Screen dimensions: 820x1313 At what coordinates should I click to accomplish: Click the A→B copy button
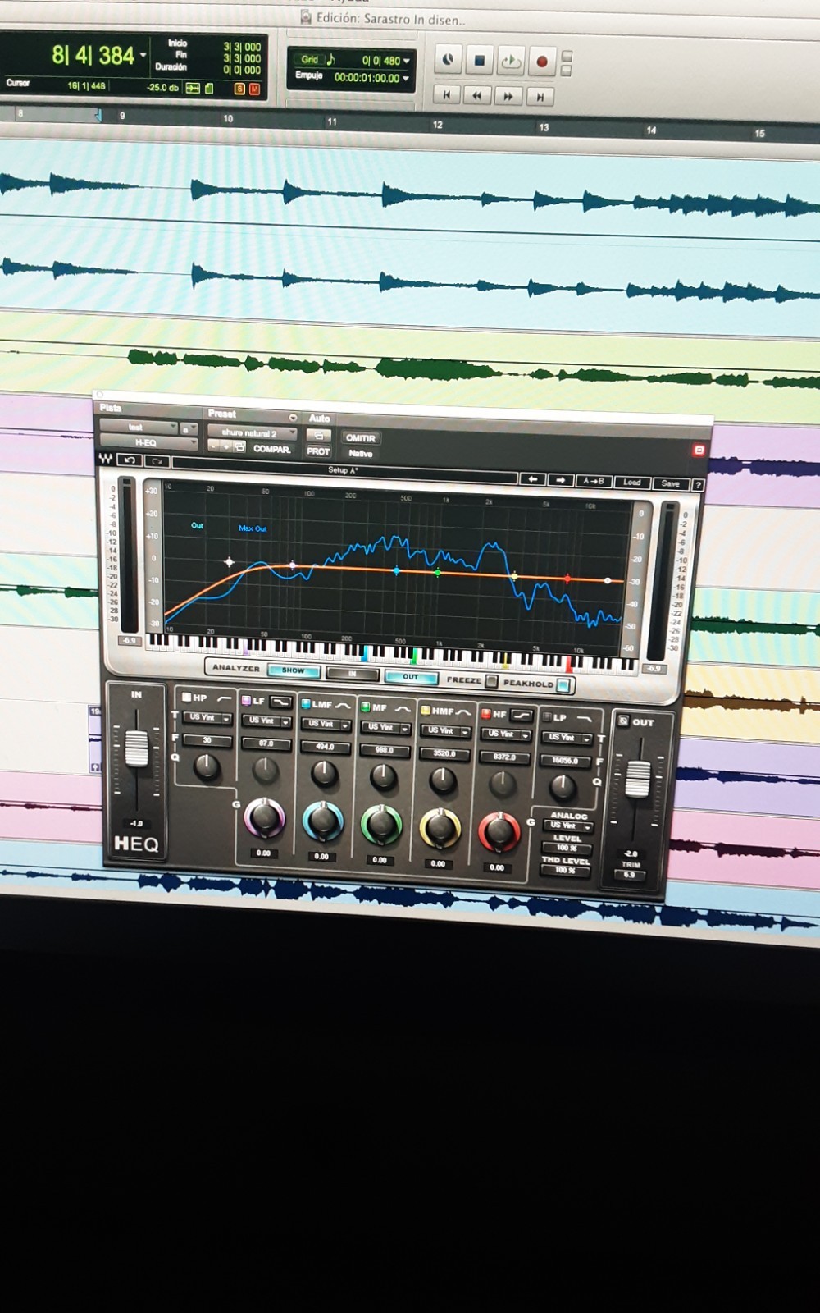point(594,482)
